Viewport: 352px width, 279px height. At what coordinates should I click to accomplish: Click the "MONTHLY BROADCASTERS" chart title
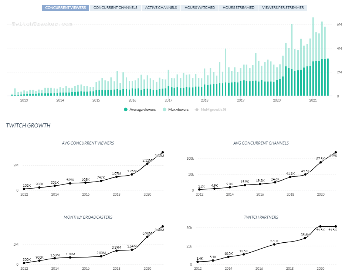[88, 217]
